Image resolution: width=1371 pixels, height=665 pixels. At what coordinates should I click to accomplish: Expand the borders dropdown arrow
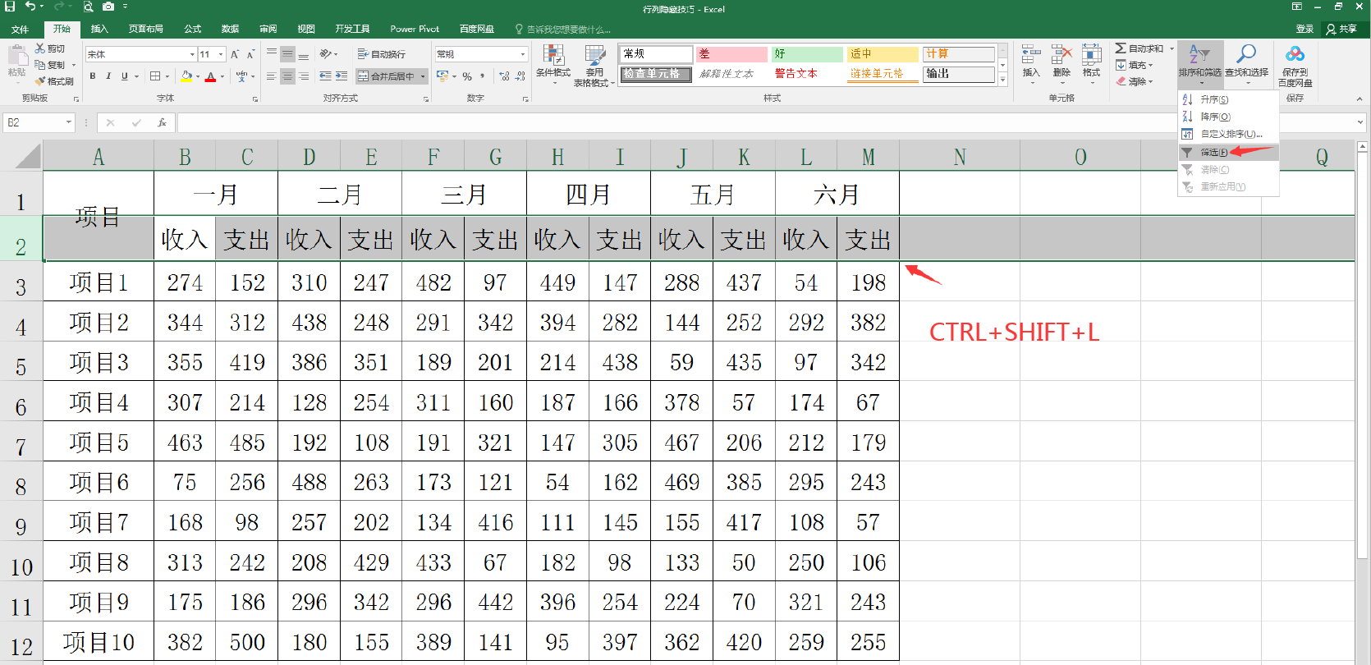[167, 76]
